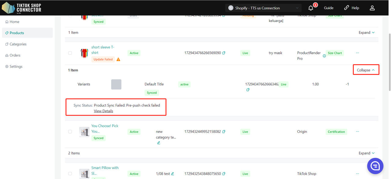The height and width of the screenshot is (179, 391).
Task: Click the edit pencil under new category te...
Action: coord(159,143)
